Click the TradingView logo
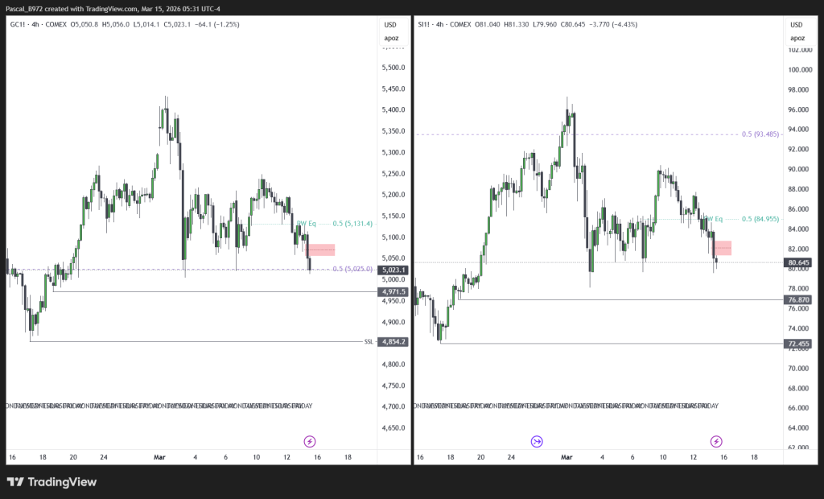824x499 pixels. (x=51, y=482)
